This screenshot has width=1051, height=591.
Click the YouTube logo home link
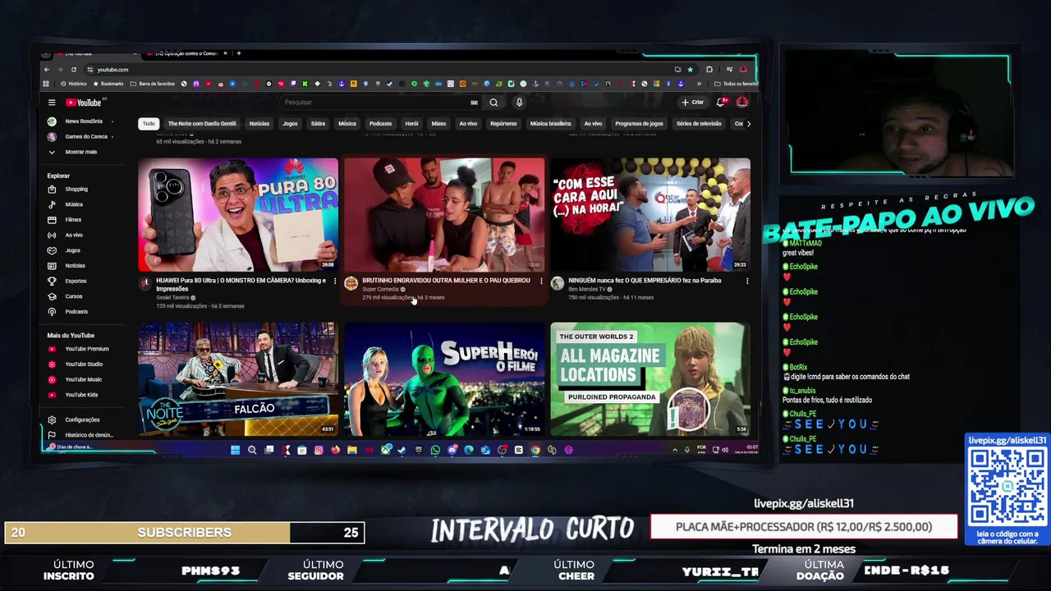click(x=84, y=103)
